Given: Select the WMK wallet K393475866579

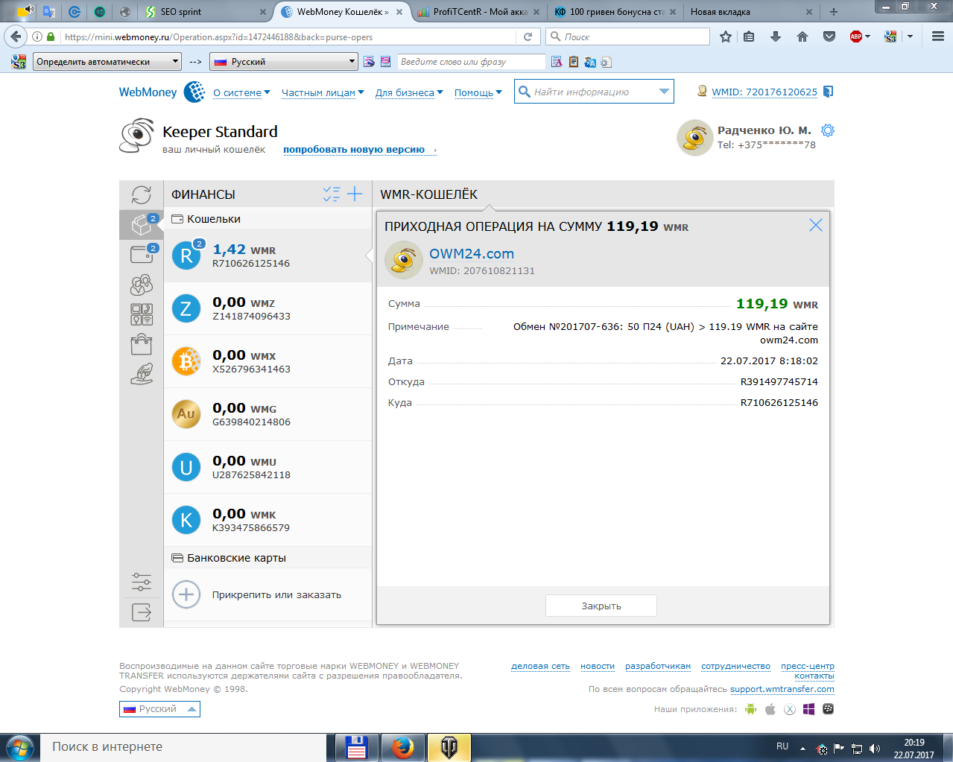Looking at the screenshot, I should tap(267, 520).
